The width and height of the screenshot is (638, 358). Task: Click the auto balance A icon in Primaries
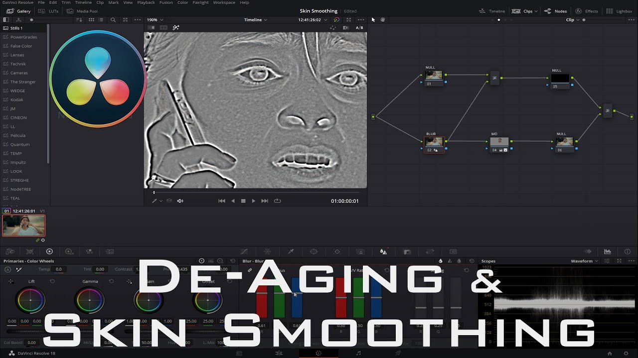pos(7,269)
